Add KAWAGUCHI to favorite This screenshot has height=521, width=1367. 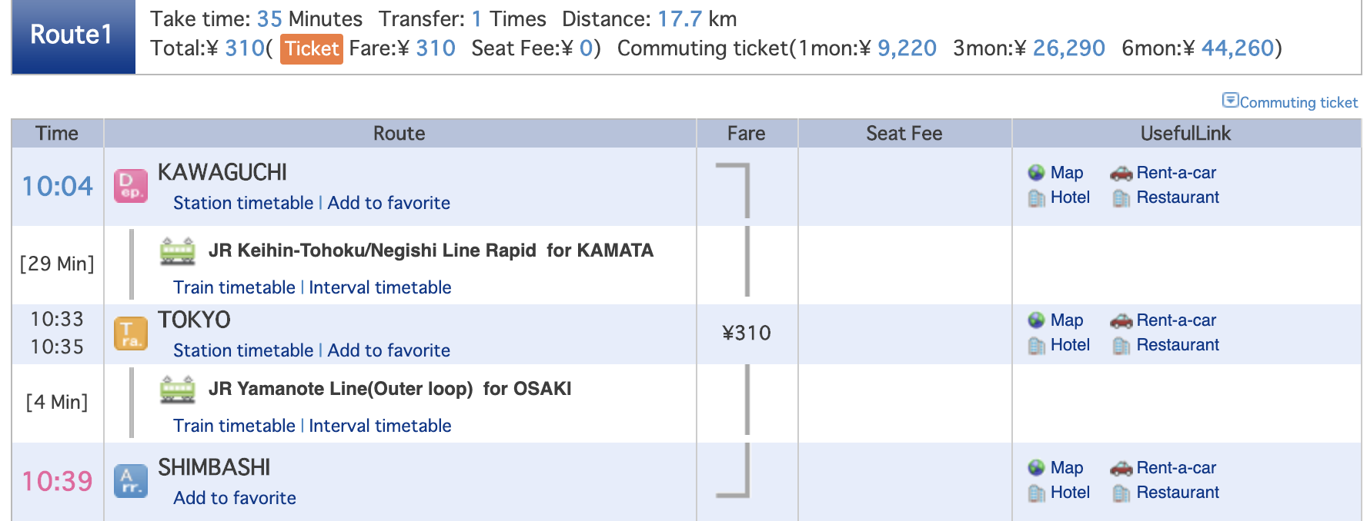(x=389, y=203)
